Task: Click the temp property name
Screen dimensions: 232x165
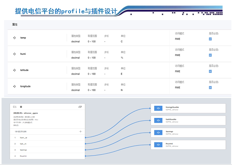Action: [23, 38]
